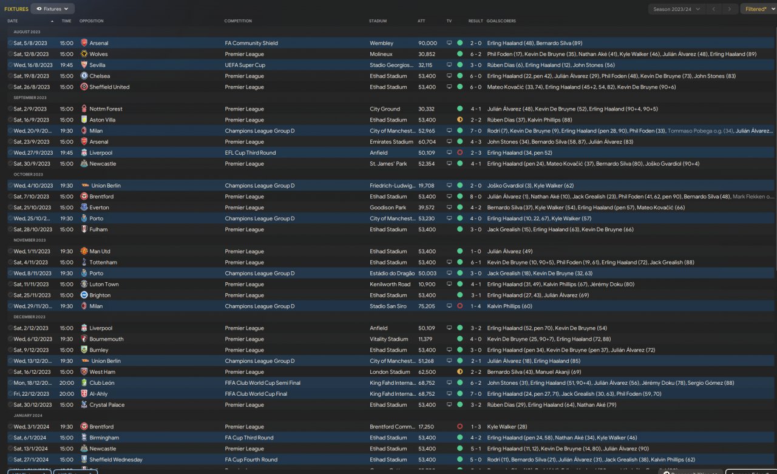The image size is (777, 474).
Task: Click the orange draw icon in the Aston Villa row
Action: click(460, 120)
